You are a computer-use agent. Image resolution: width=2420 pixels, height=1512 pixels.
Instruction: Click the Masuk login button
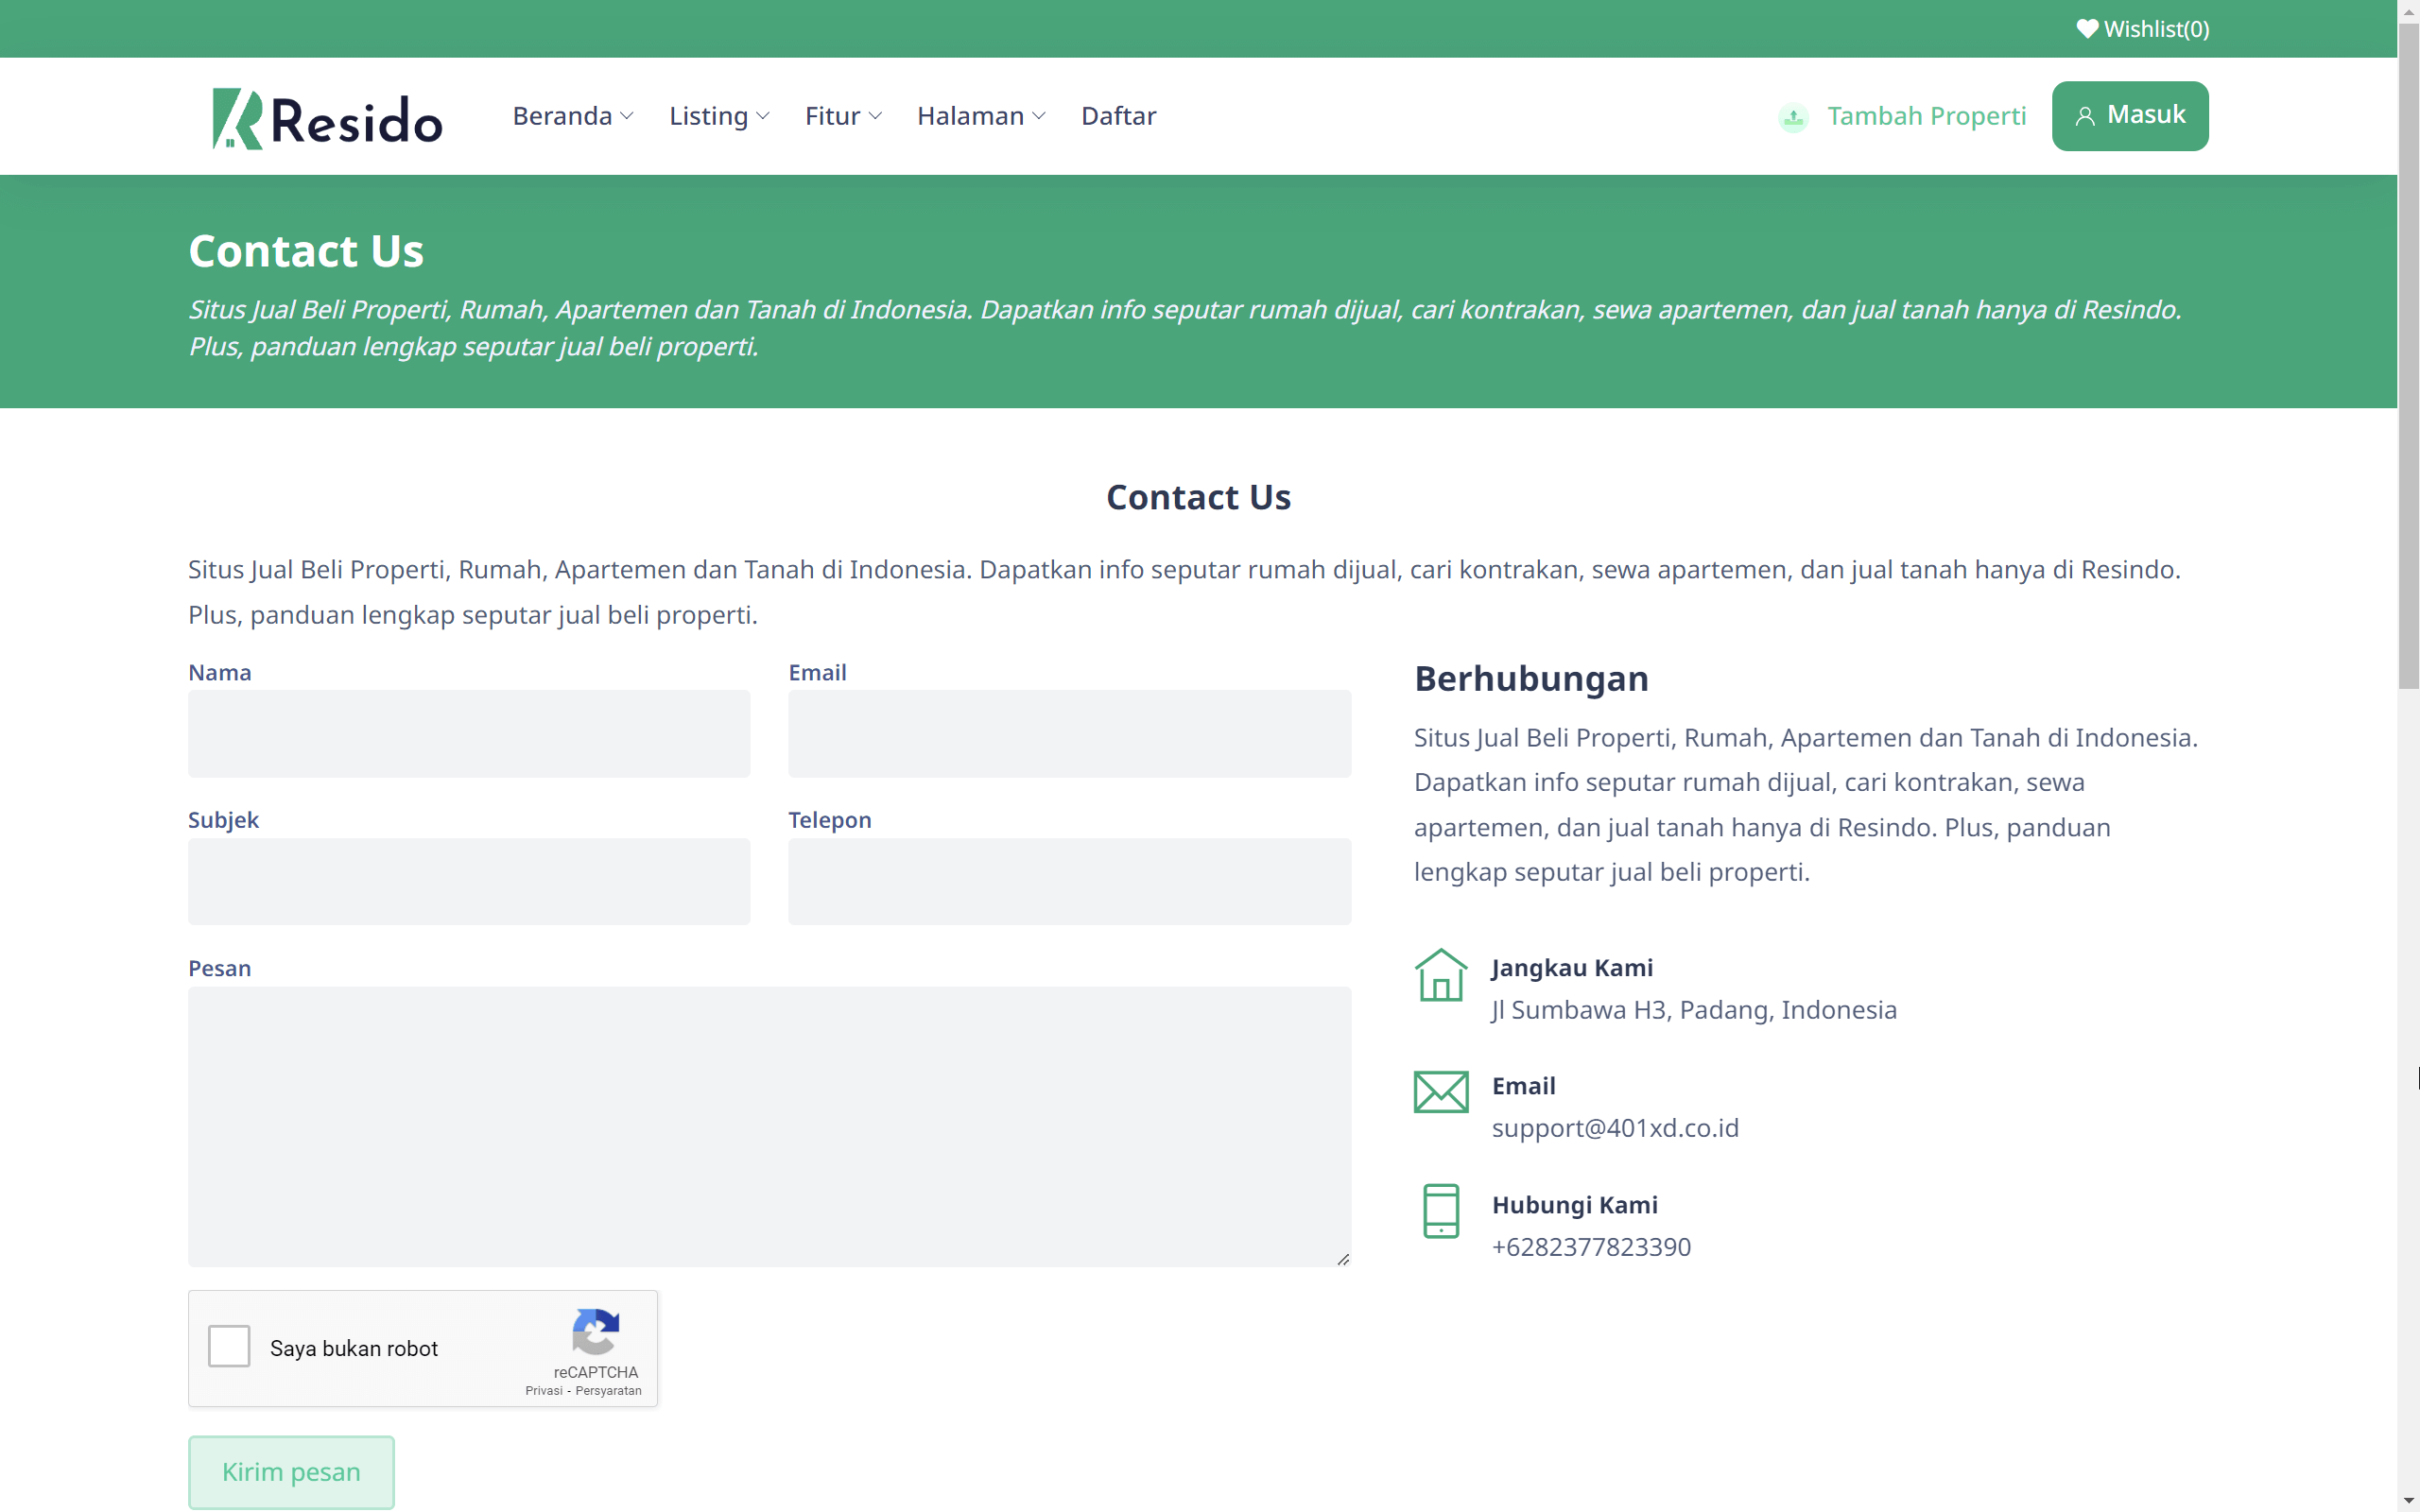(x=2130, y=115)
